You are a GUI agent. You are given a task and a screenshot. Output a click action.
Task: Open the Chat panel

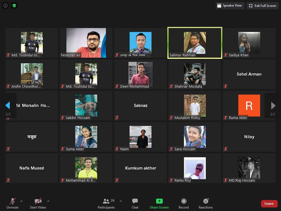tap(135, 203)
